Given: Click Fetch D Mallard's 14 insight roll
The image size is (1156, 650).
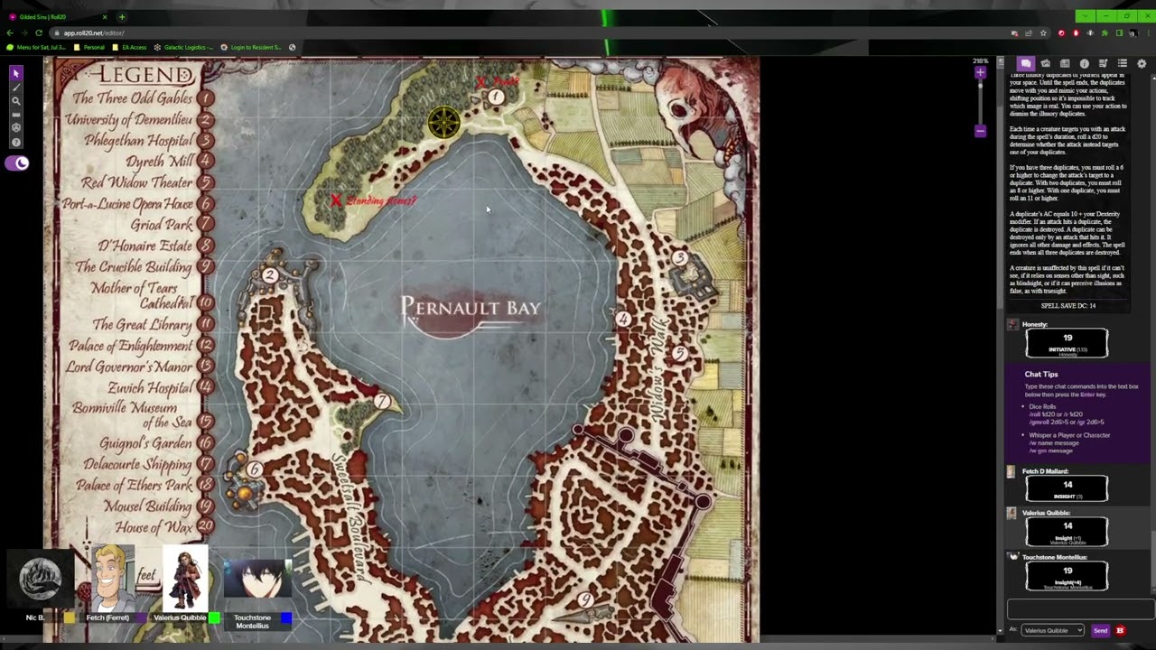Looking at the screenshot, I should point(1067,488).
